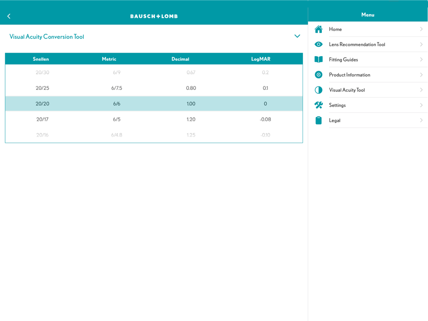Select Legal menu item
Image resolution: width=428 pixels, height=321 pixels.
coord(368,120)
